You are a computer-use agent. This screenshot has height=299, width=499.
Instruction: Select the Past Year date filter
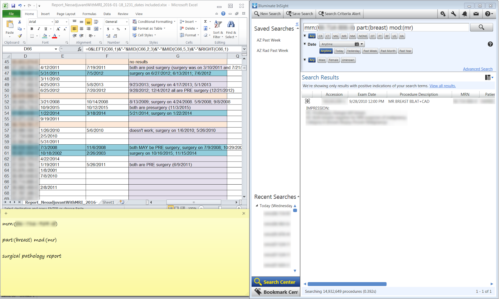405,51
